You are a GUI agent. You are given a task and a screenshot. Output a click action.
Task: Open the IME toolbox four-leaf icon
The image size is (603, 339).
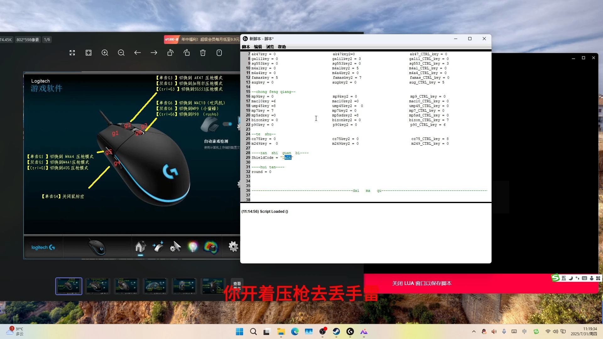(x=598, y=278)
